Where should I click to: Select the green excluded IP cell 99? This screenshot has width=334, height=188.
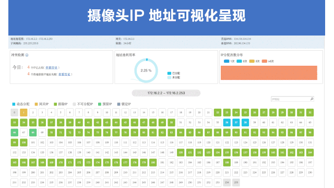(15, 143)
